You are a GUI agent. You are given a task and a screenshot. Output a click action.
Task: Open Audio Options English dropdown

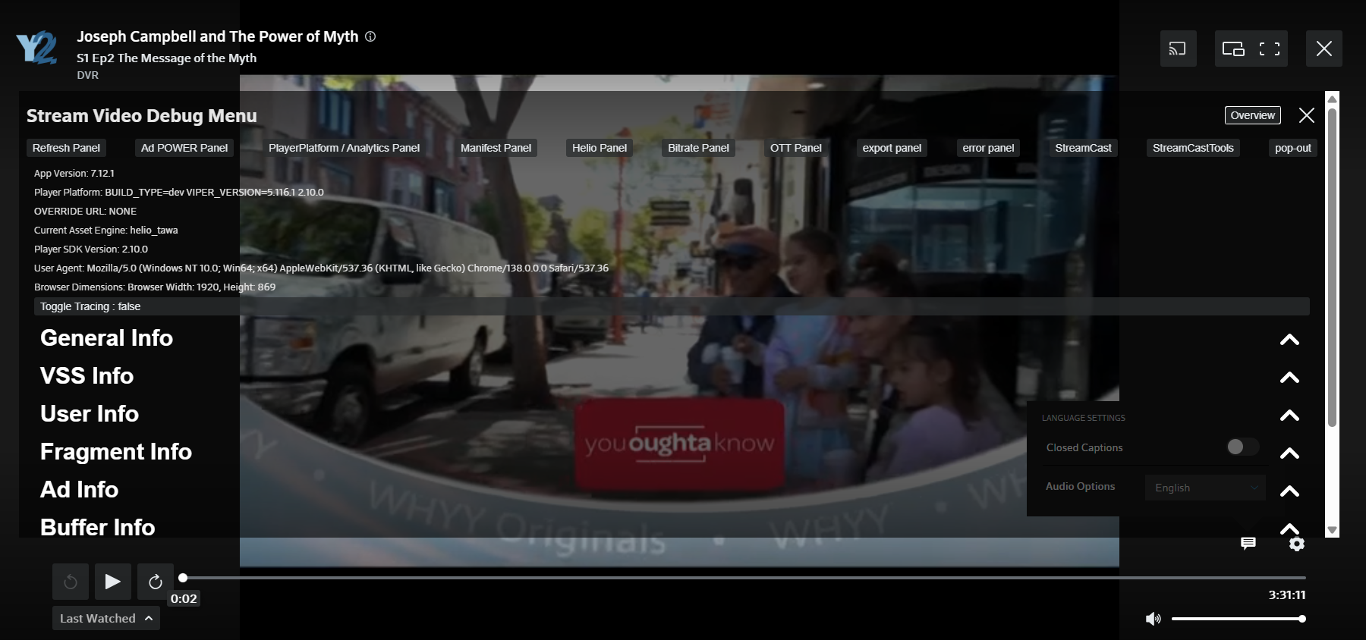pos(1205,488)
